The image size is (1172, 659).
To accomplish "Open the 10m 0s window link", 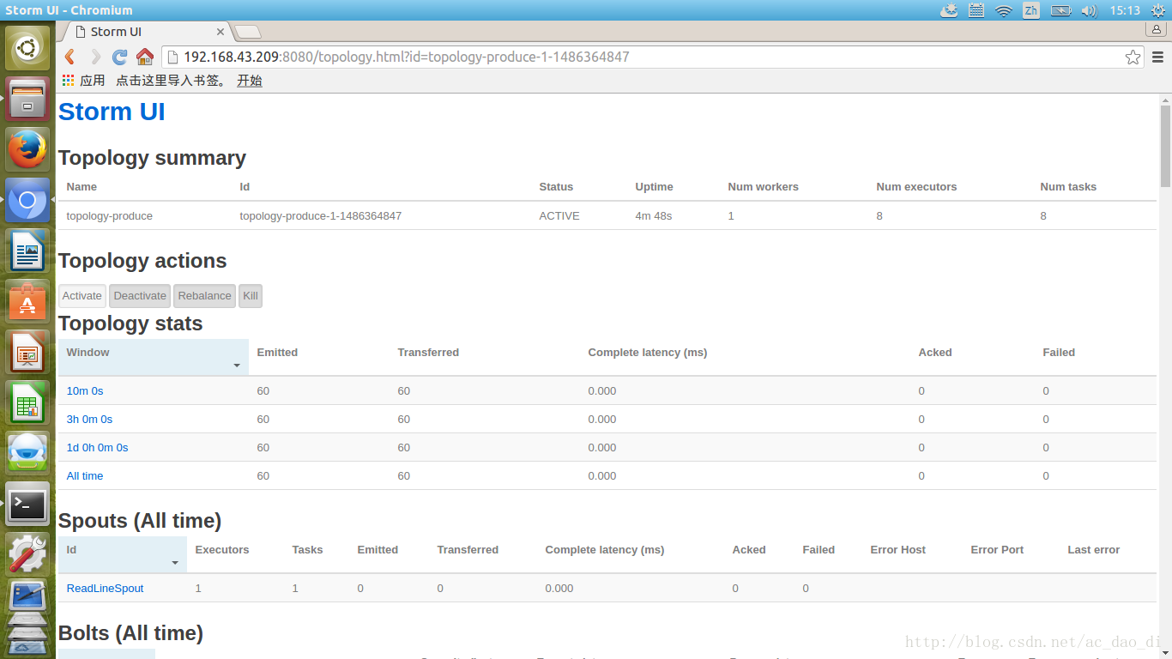I will (x=85, y=390).
